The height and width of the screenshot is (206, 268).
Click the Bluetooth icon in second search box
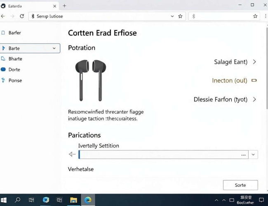[x=193, y=16]
